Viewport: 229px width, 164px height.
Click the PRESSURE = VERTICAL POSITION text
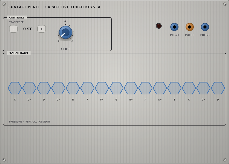tap(29, 121)
